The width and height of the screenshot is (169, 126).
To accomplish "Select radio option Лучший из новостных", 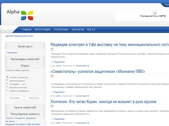I will tap(7, 77).
